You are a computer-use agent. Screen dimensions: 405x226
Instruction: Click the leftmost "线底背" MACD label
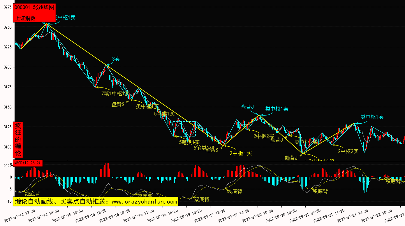[32, 194]
